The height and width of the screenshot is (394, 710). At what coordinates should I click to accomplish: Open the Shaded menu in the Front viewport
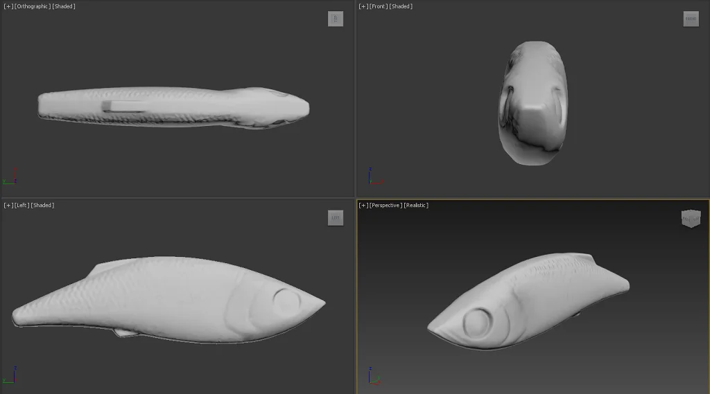point(401,6)
